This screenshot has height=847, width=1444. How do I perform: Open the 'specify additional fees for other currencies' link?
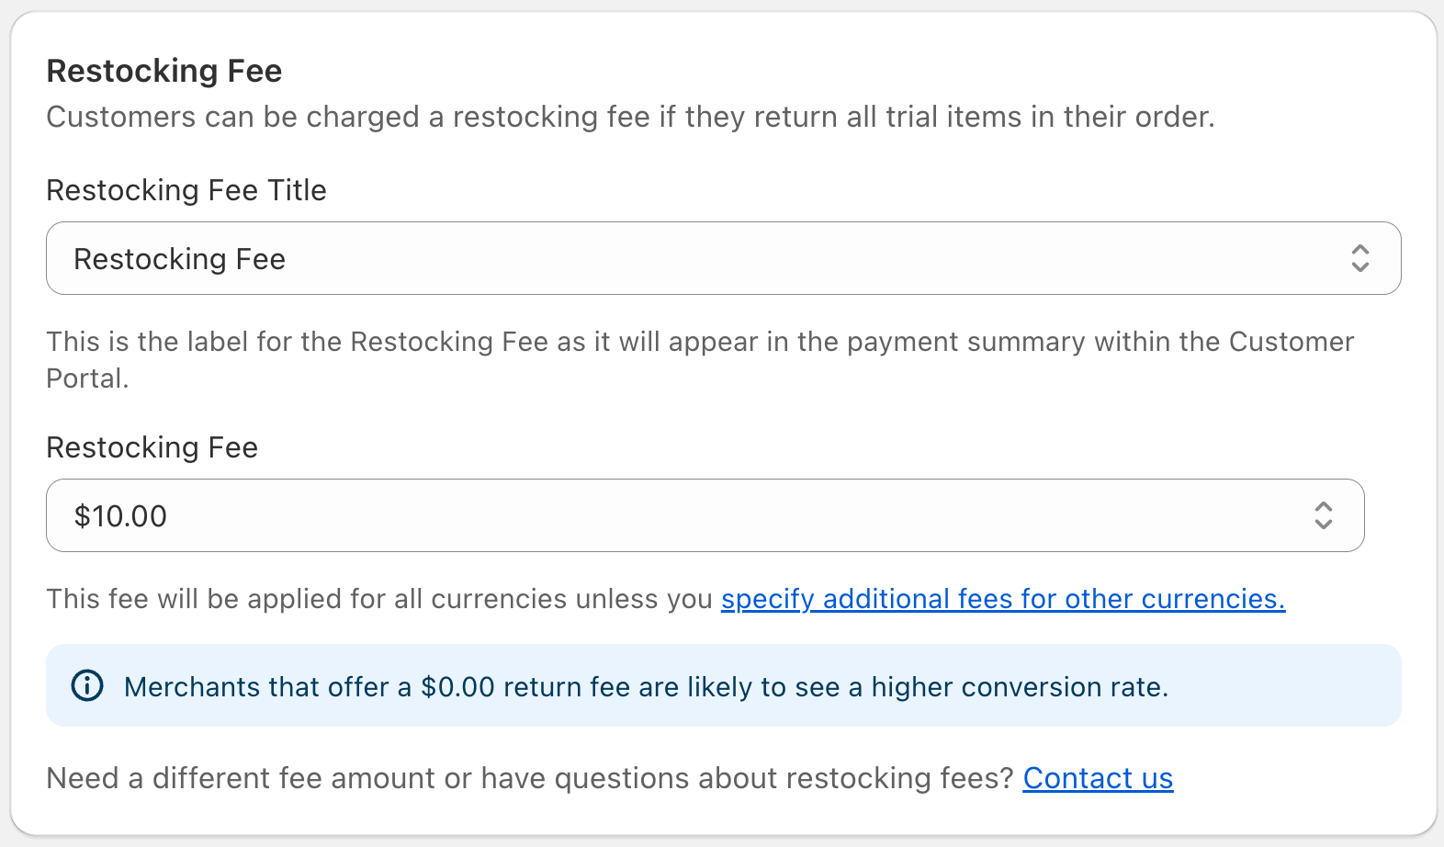(x=1002, y=599)
